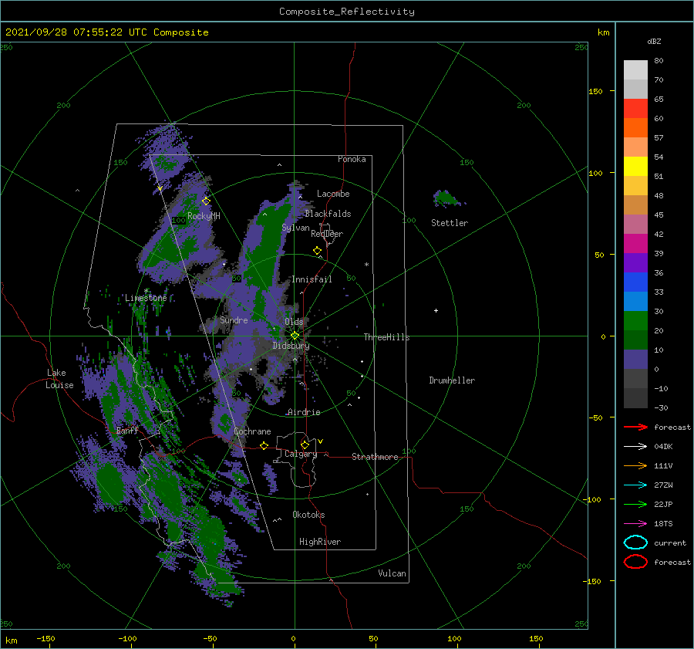Click the small green echo cell above Stettler
694x649 pixels.
click(447, 198)
